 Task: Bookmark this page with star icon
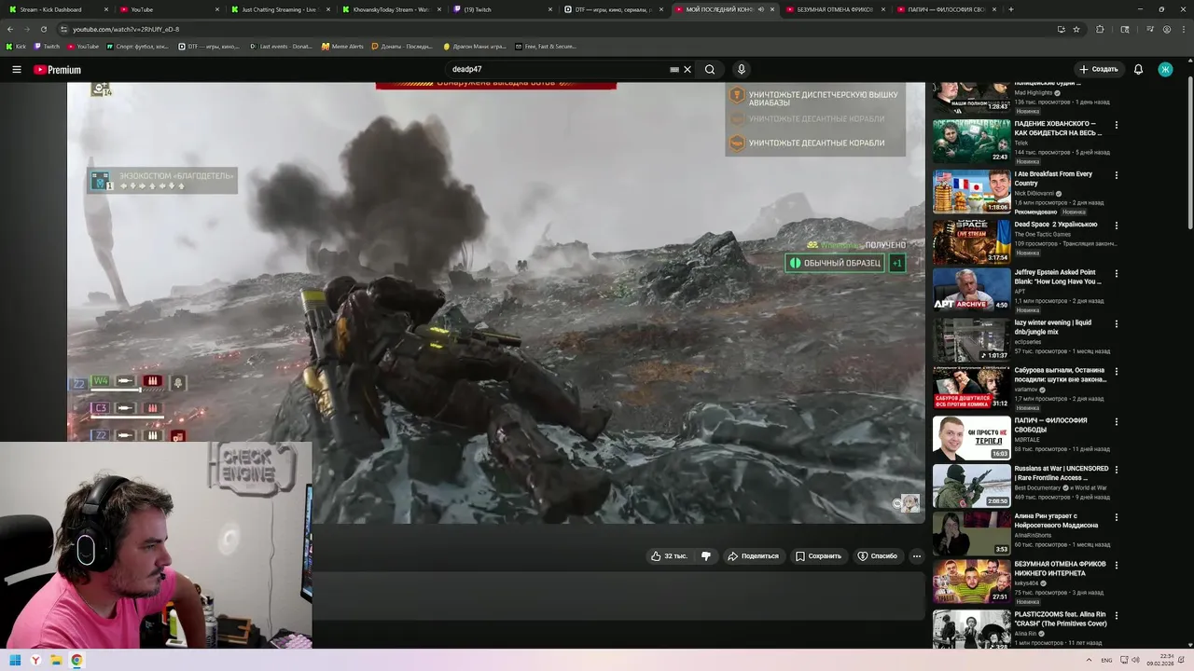coord(1076,29)
